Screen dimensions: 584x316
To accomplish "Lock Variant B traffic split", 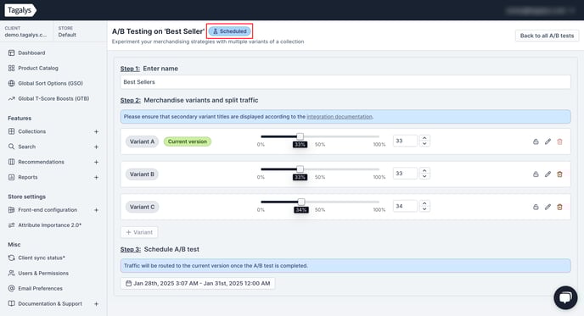I will tap(536, 174).
